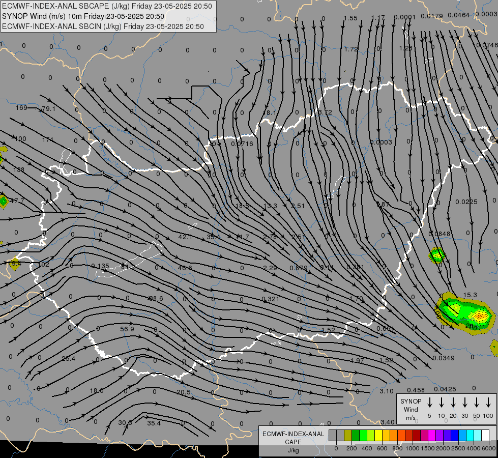The width and height of the screenshot is (498, 458).
Task: Click the map value 15.3
Action: point(470,295)
